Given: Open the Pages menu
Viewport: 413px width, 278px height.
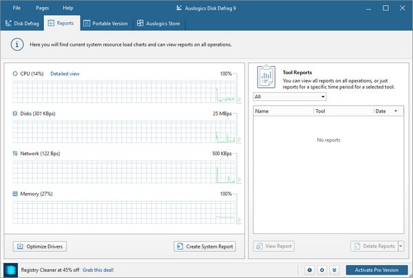Looking at the screenshot, I should click(x=43, y=8).
